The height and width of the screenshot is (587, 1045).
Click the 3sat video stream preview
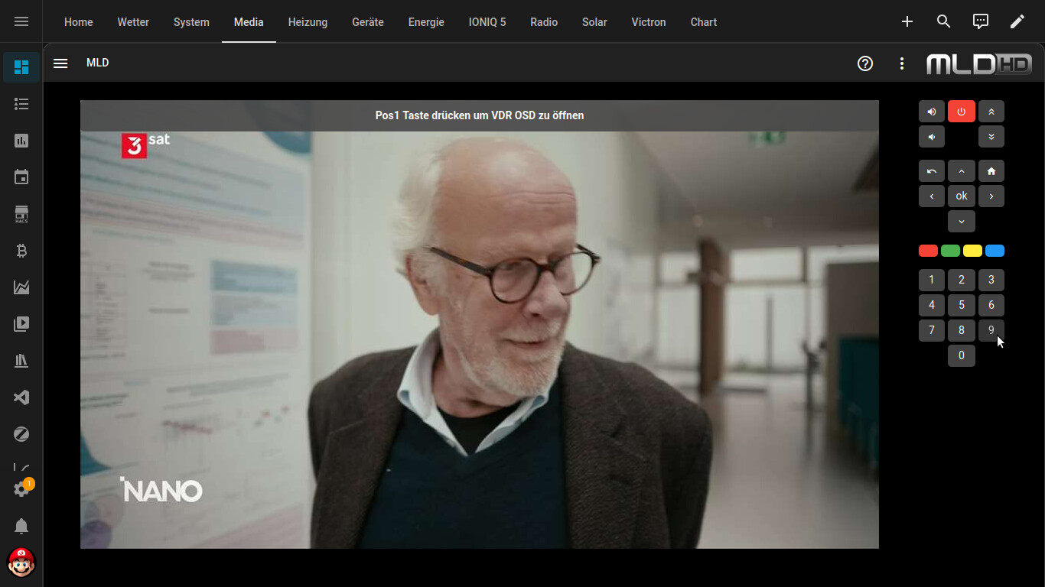[479, 336]
